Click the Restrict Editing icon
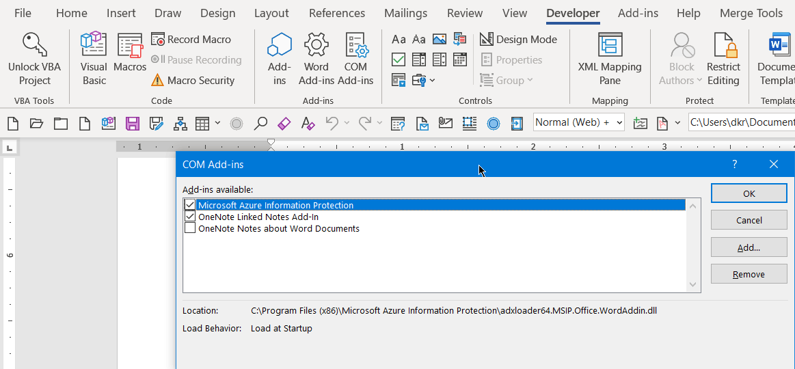This screenshot has width=795, height=369. [724, 44]
